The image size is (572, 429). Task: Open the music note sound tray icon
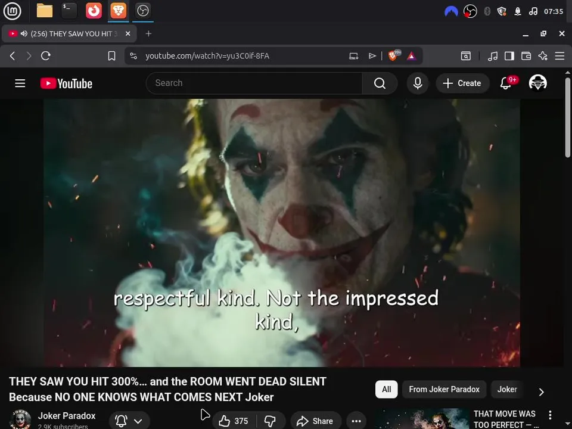533,11
